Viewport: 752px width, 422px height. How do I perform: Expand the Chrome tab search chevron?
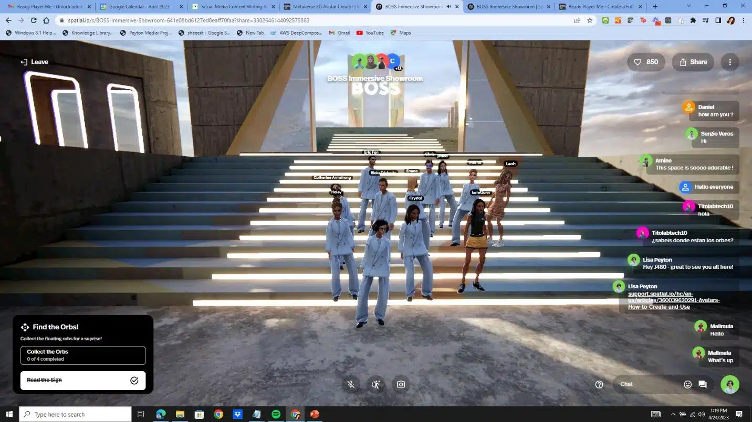(x=689, y=6)
